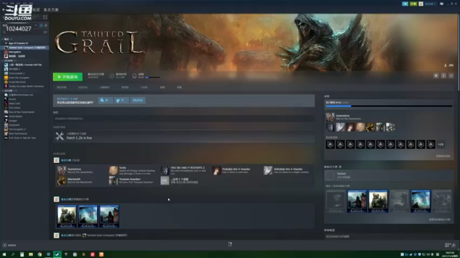Image resolution: width=460 pixels, height=258 pixels.
Task: Click first trading card in activity feed
Action: (67, 216)
